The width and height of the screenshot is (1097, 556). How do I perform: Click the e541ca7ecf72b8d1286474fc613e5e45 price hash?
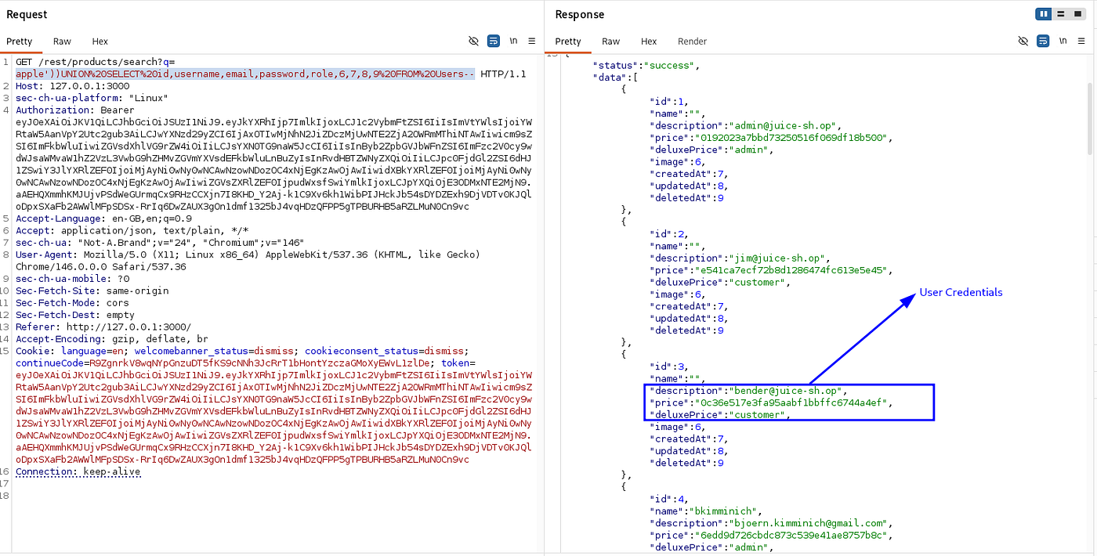(794, 270)
